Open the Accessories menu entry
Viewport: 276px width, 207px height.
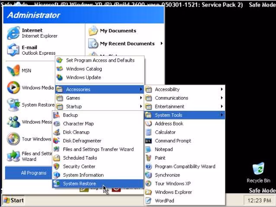(x=99, y=89)
